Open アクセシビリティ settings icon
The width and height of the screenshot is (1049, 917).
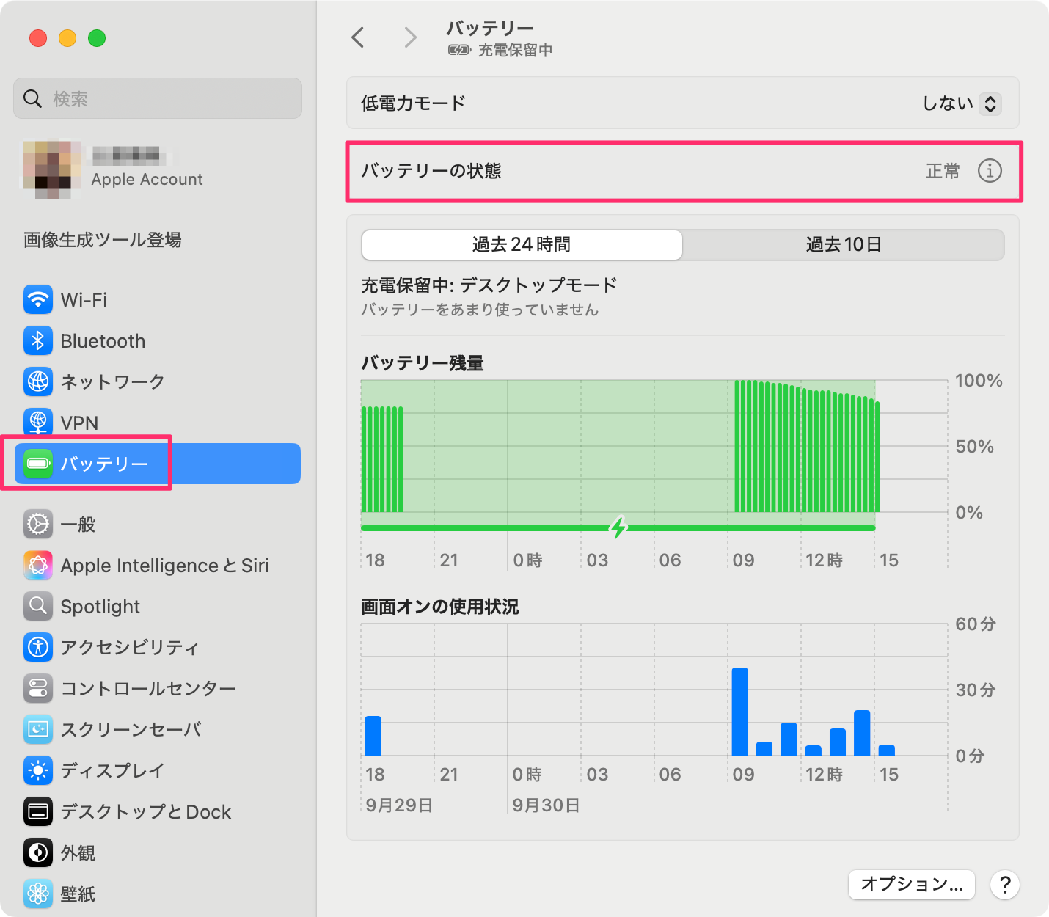coord(37,647)
